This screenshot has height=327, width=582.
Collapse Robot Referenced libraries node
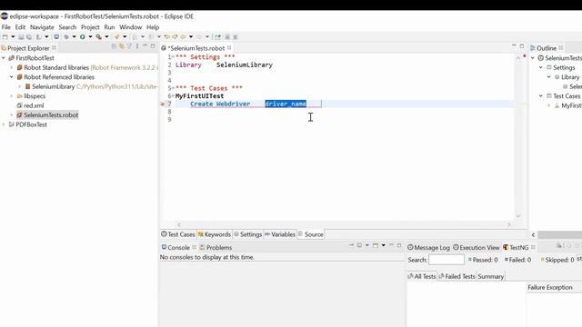click(12, 77)
